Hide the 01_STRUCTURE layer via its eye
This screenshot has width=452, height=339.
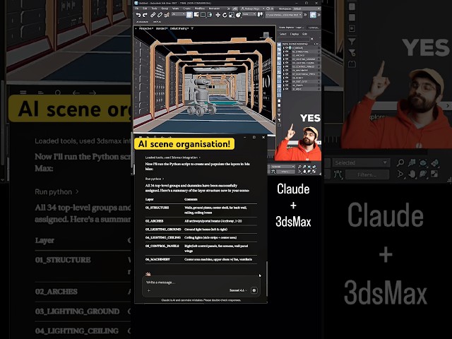click(x=287, y=52)
